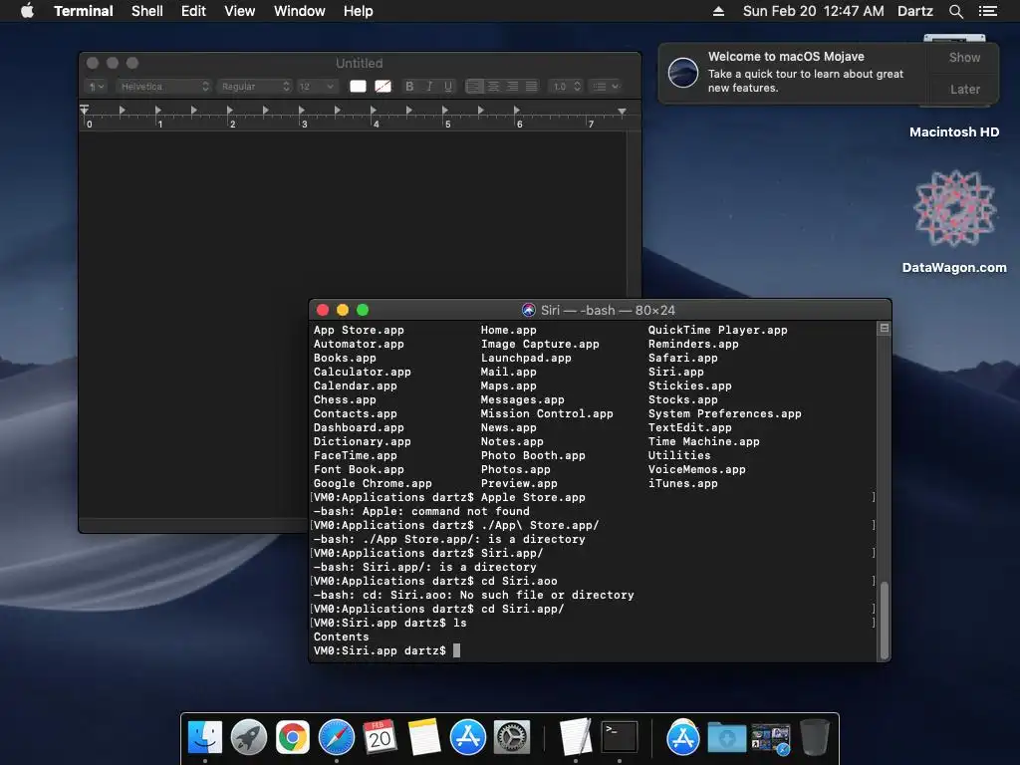The image size is (1020, 765).
Task: Click Show on the Mojave notification
Action: pos(964,57)
